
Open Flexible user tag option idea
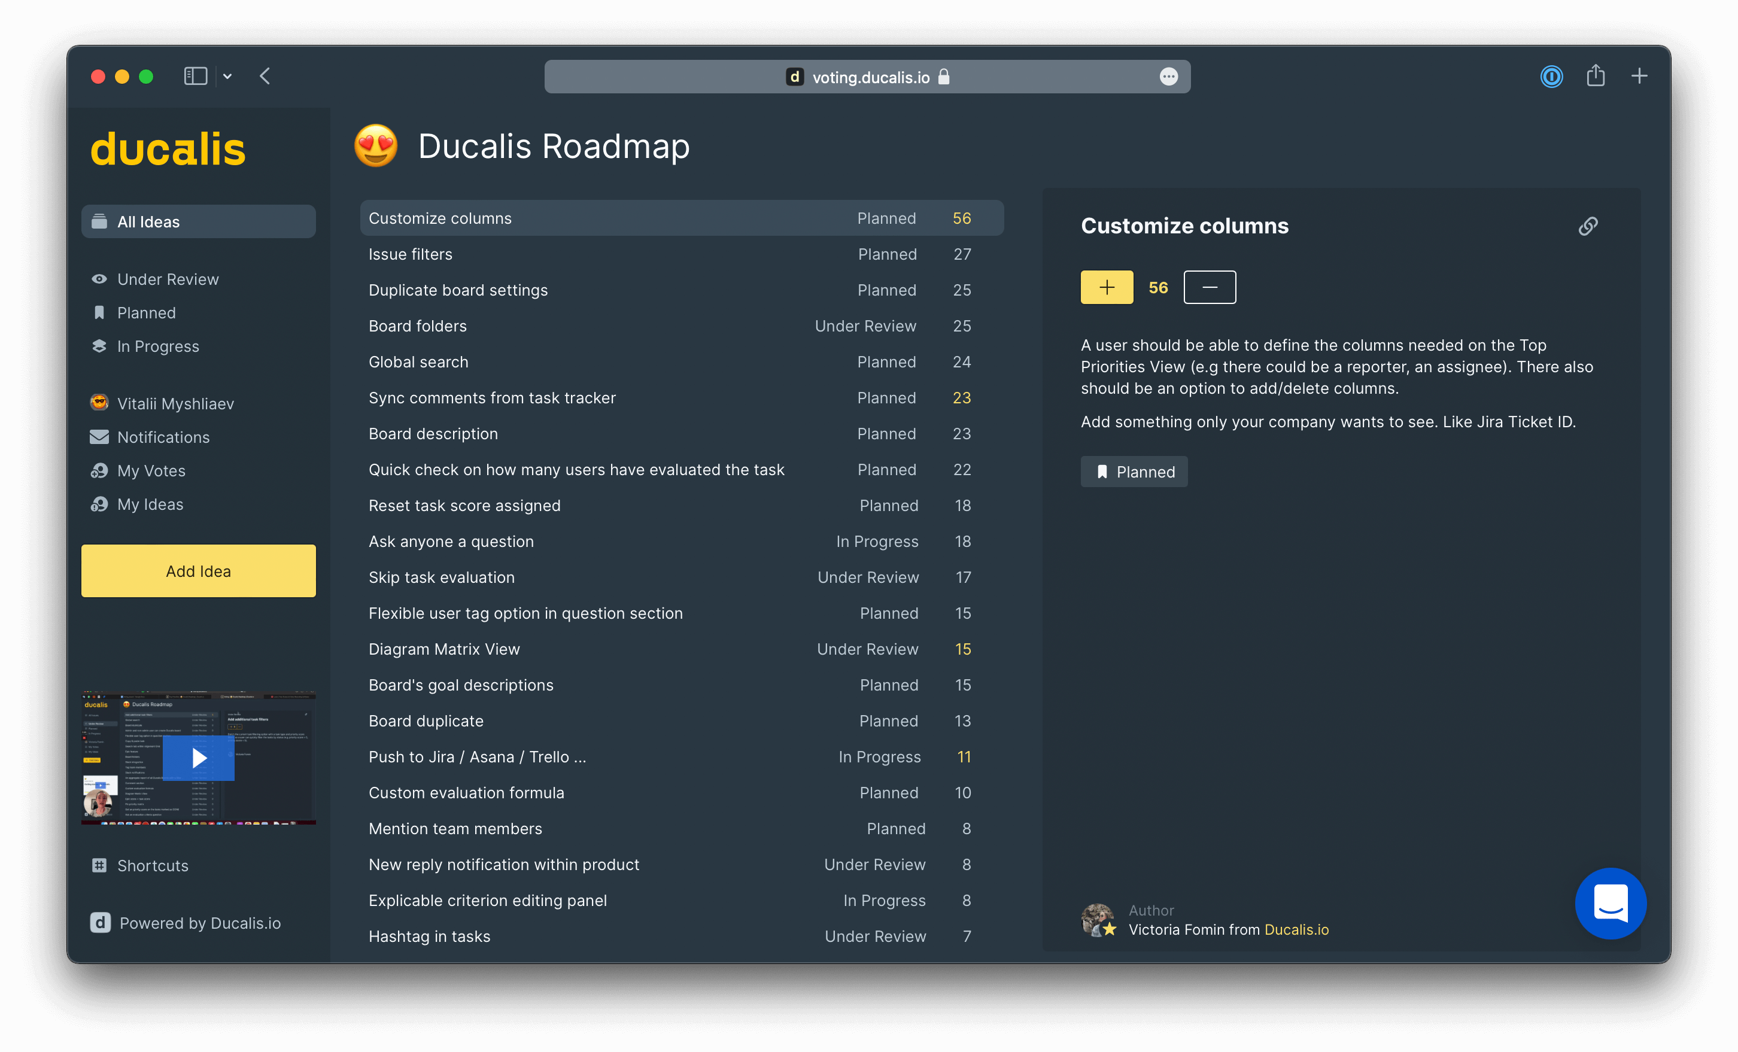681,613
